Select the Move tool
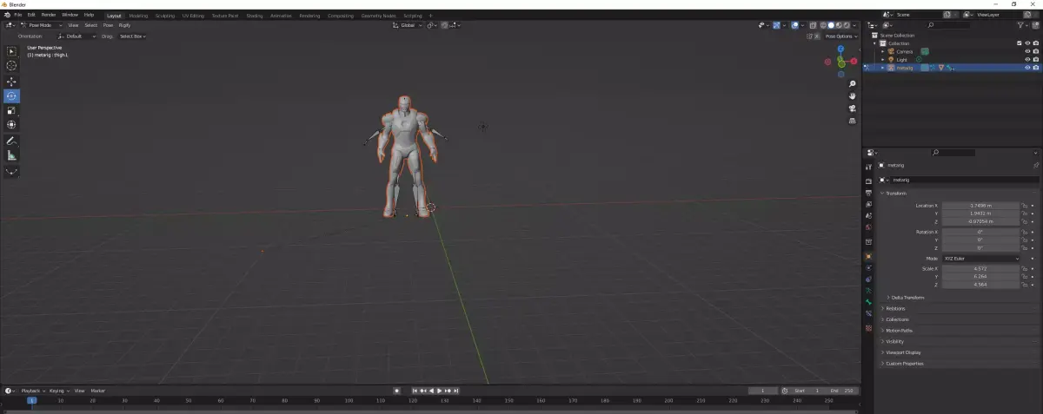This screenshot has width=1043, height=414. tap(11, 82)
